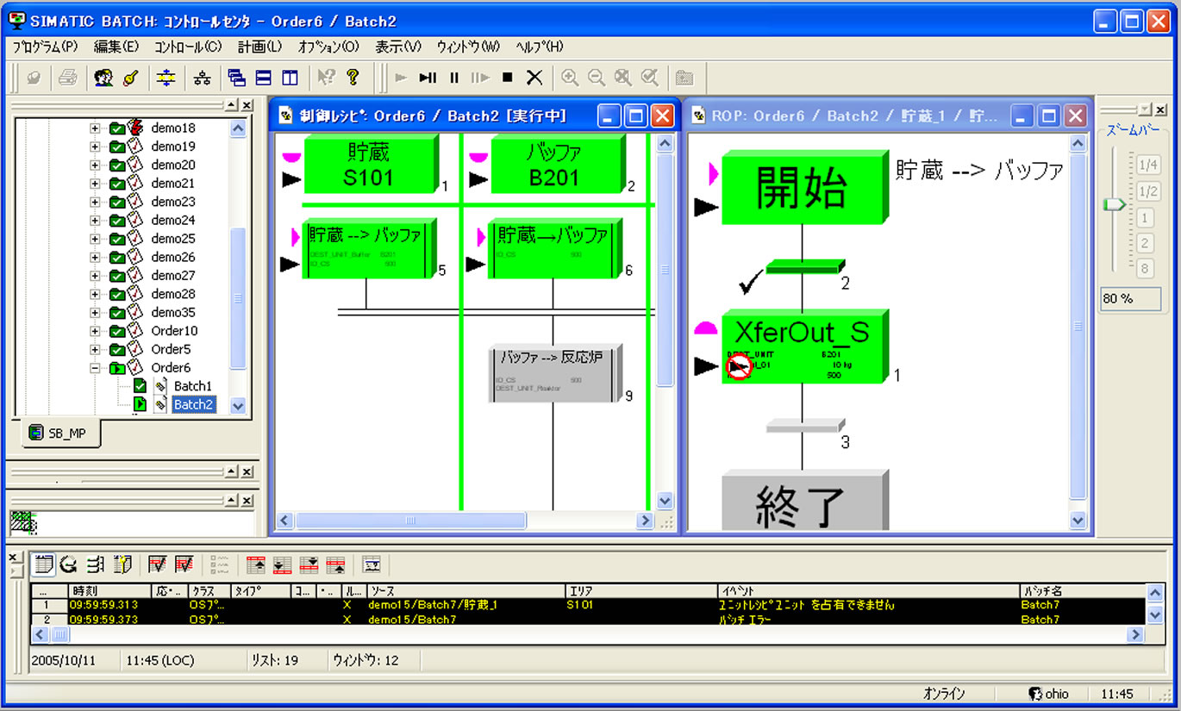The image size is (1181, 711).
Task: Click the zoom bar slider handle
Action: [x=1115, y=204]
